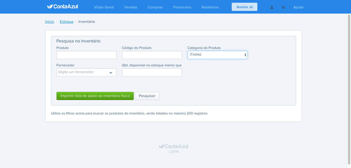Expand the Fornecedor dropdown chevron
Screen dimensions: 351x168
111,73
